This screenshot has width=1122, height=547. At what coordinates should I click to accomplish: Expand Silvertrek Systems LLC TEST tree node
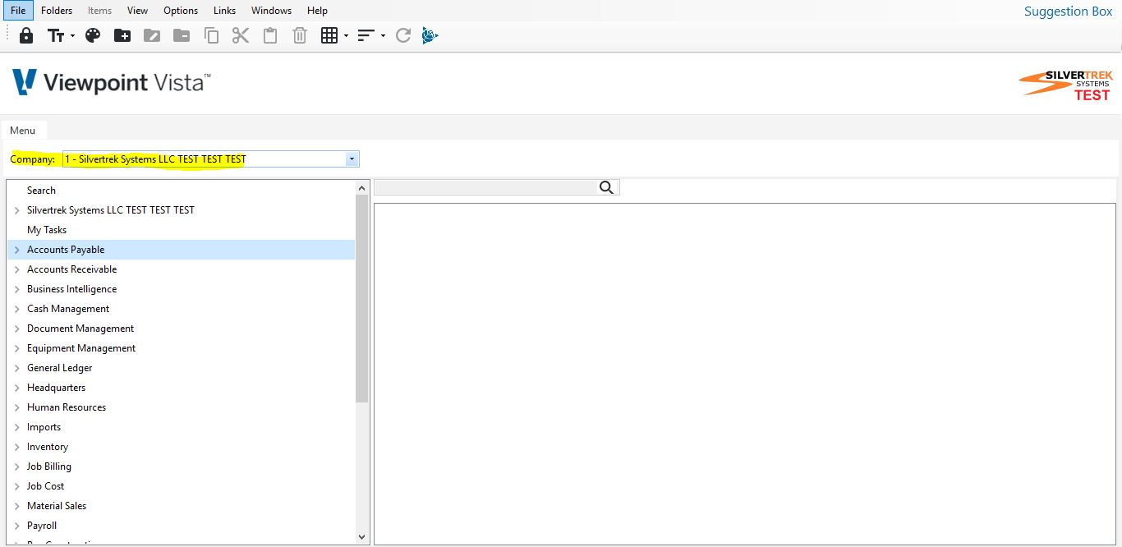17,210
